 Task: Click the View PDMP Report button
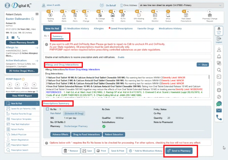point(22,96)
